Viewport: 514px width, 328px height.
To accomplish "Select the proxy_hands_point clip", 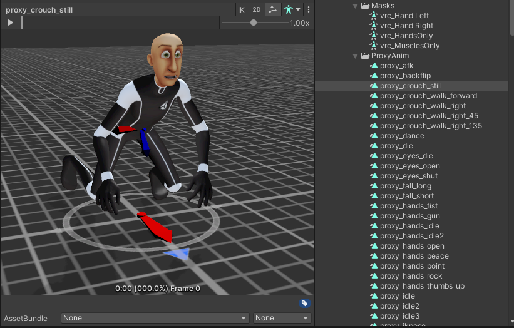I will [x=413, y=266].
